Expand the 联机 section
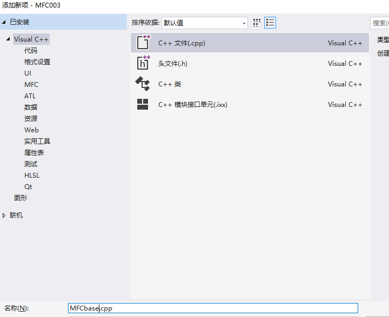Viewport: 389px width, 317px height. (4, 215)
